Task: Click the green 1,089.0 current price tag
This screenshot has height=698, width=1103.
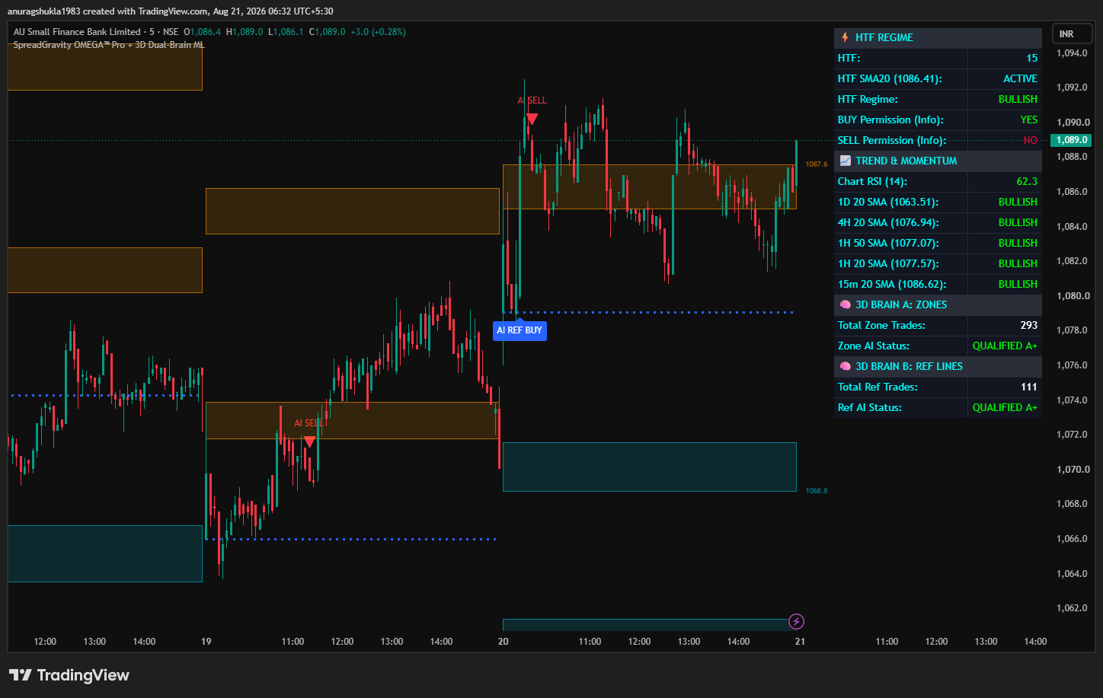Action: tap(1070, 140)
